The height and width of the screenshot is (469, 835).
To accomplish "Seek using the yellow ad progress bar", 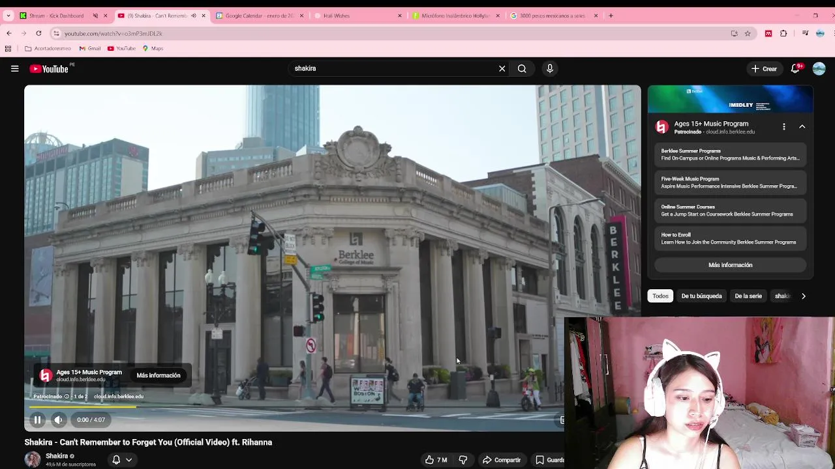I will click(x=83, y=407).
